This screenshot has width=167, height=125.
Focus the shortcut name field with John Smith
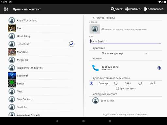tap(126, 41)
